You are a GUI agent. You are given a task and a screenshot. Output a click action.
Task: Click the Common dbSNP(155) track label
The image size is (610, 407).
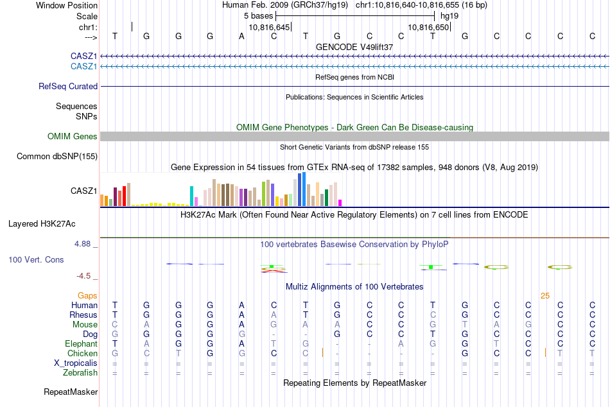coord(57,157)
